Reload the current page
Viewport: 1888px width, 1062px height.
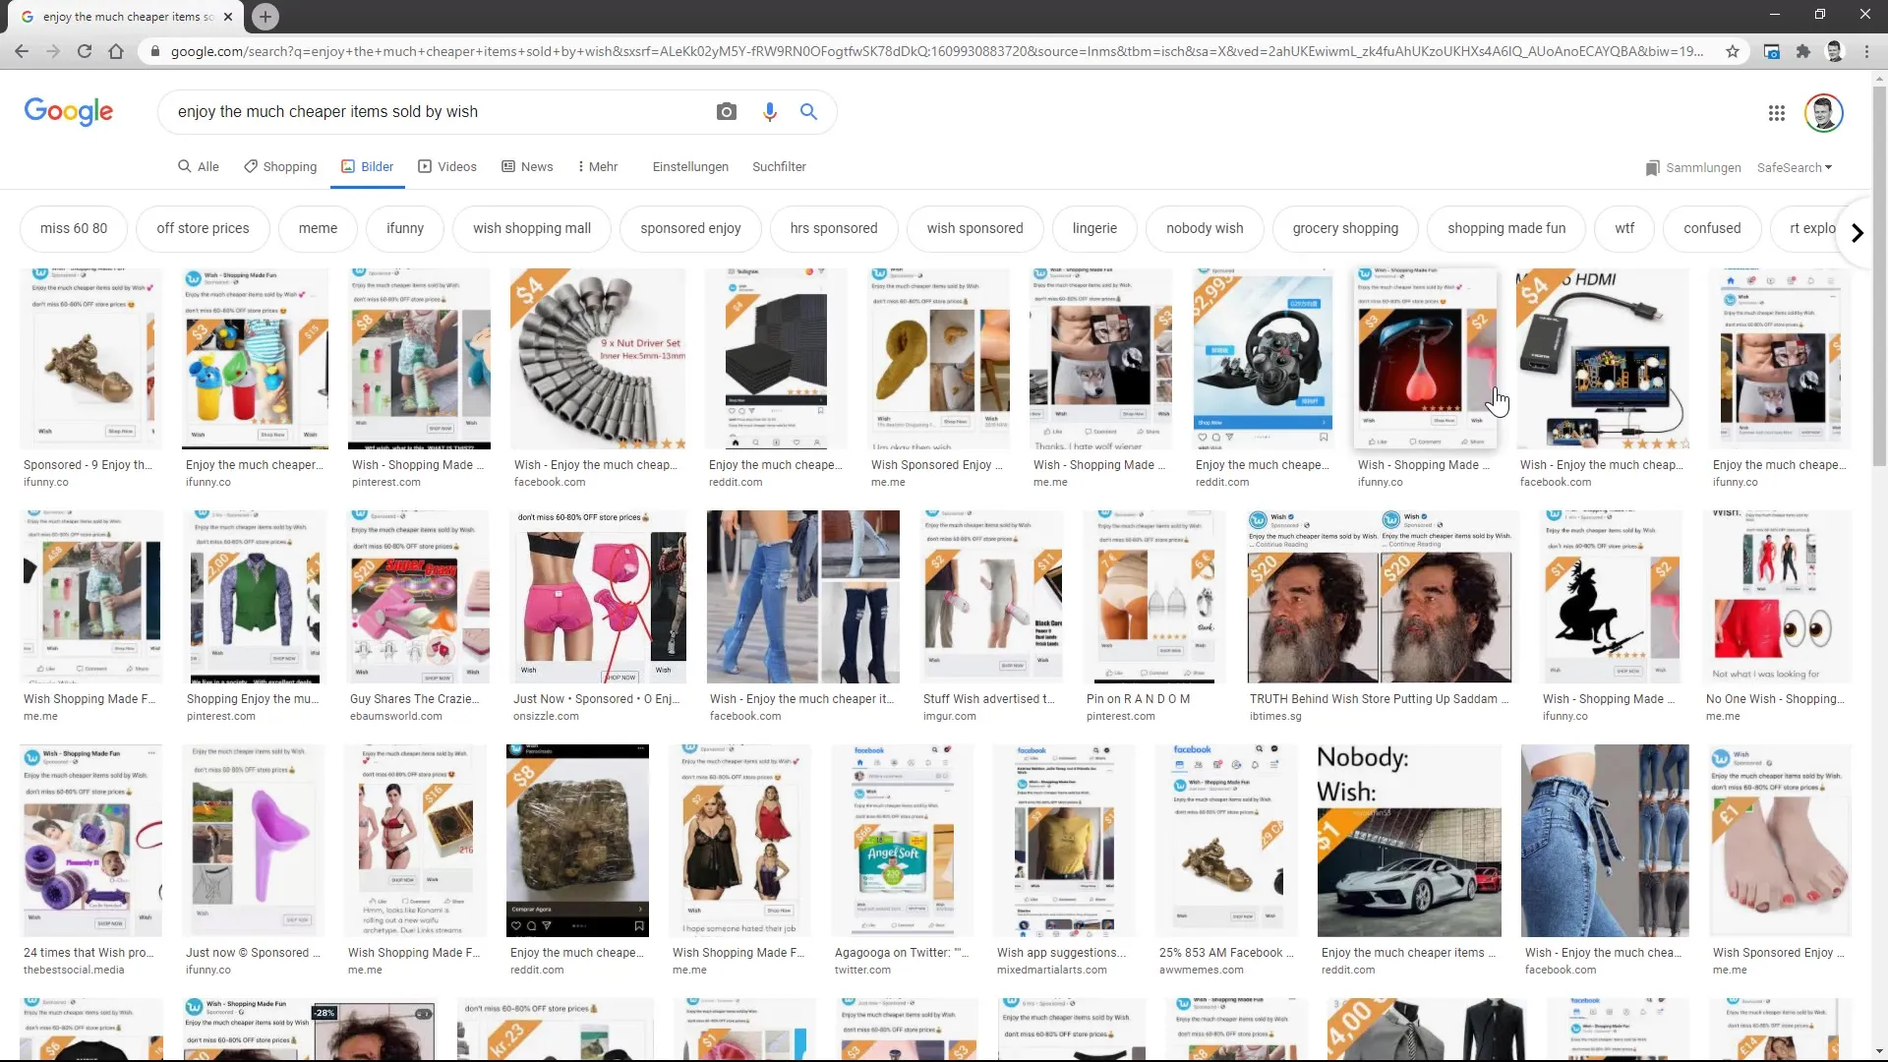pos(85,51)
